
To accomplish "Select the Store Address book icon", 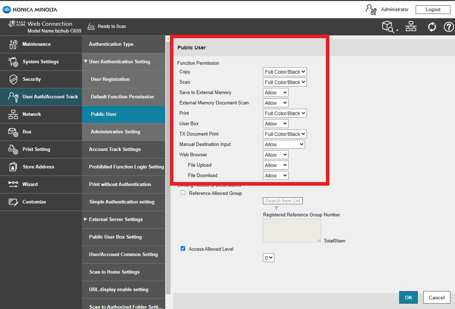I will pyautogui.click(x=13, y=167).
